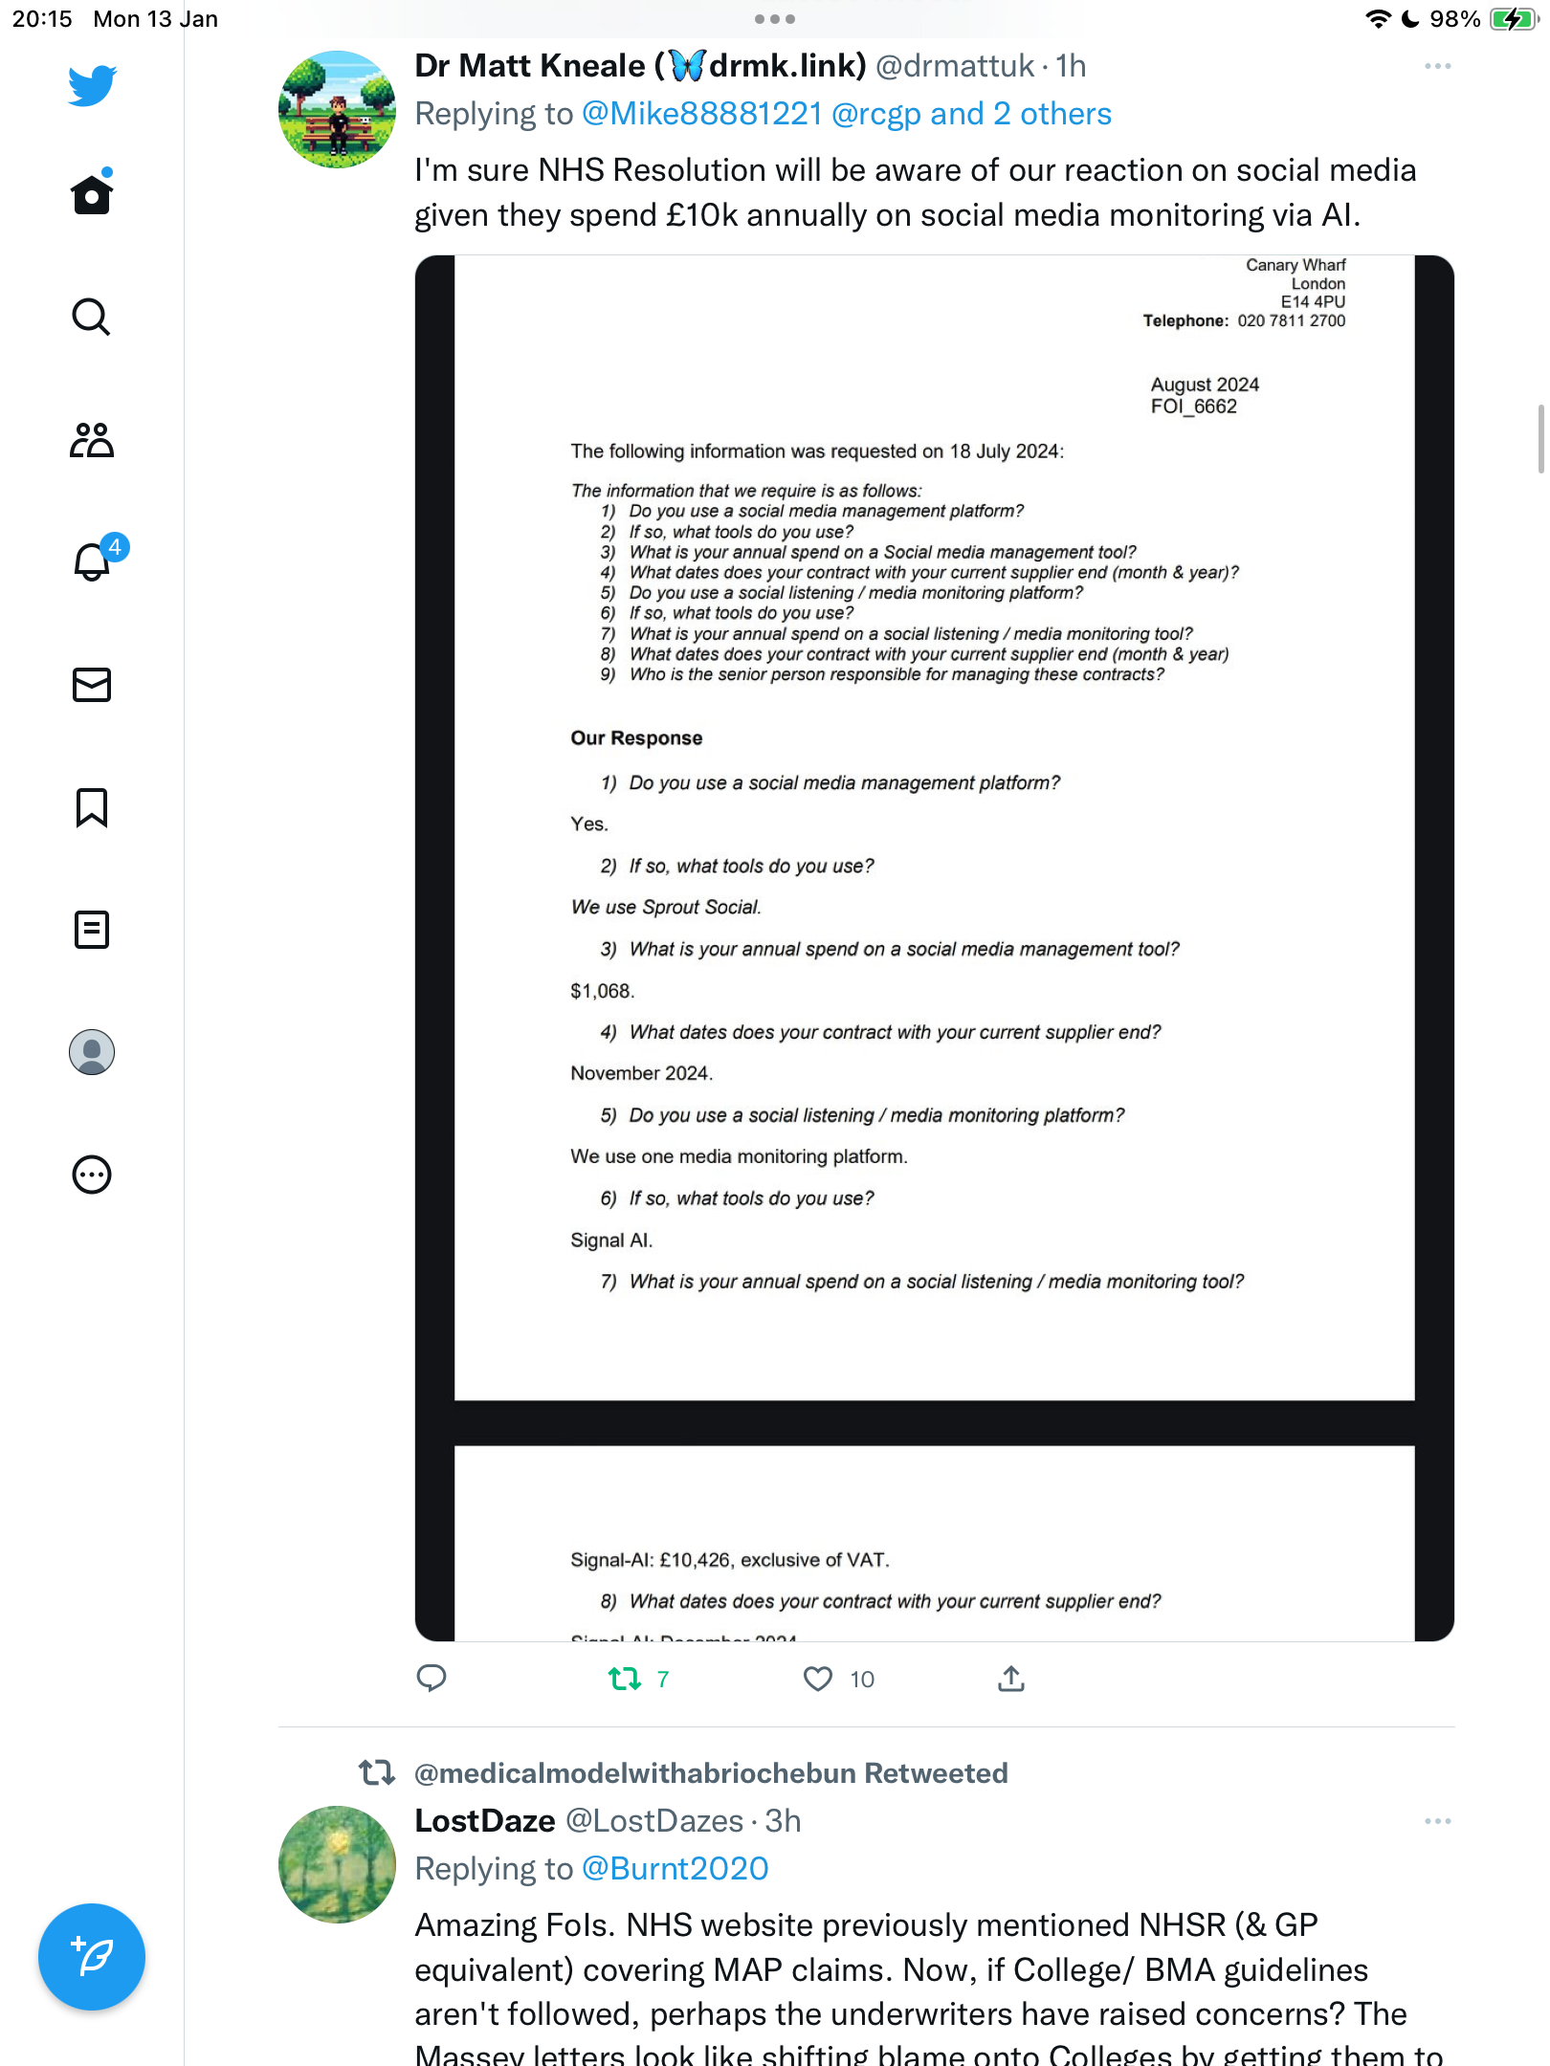Open Lists icon in sidebar
This screenshot has width=1550, height=2066.
[92, 930]
